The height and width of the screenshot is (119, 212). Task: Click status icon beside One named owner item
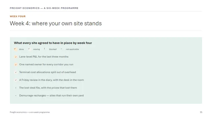[x=16, y=65]
